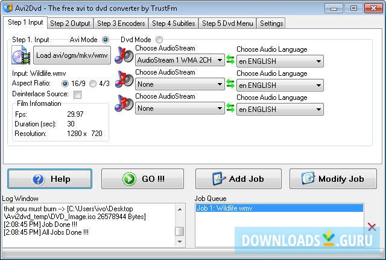The image size is (386, 260).
Task: Click the DVD film icon beside Load button
Action: point(21,55)
